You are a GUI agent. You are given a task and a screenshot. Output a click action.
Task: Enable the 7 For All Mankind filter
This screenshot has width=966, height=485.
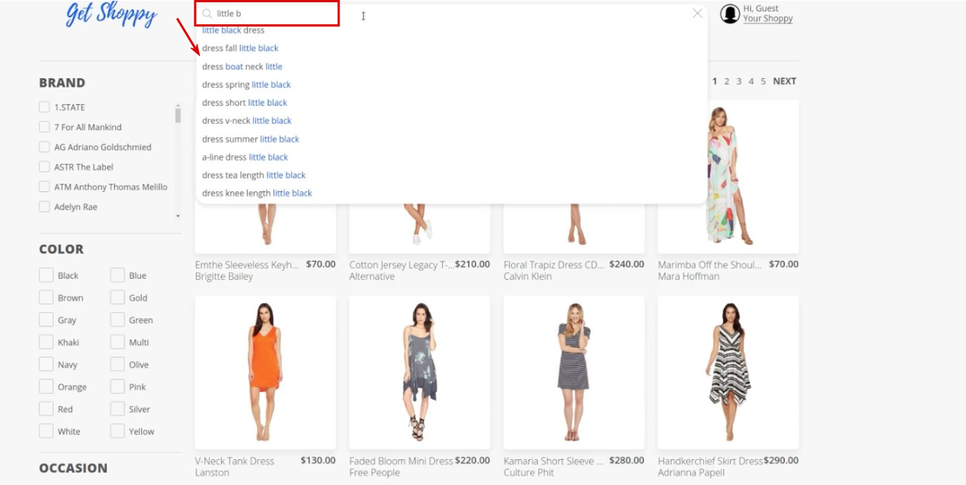45,127
